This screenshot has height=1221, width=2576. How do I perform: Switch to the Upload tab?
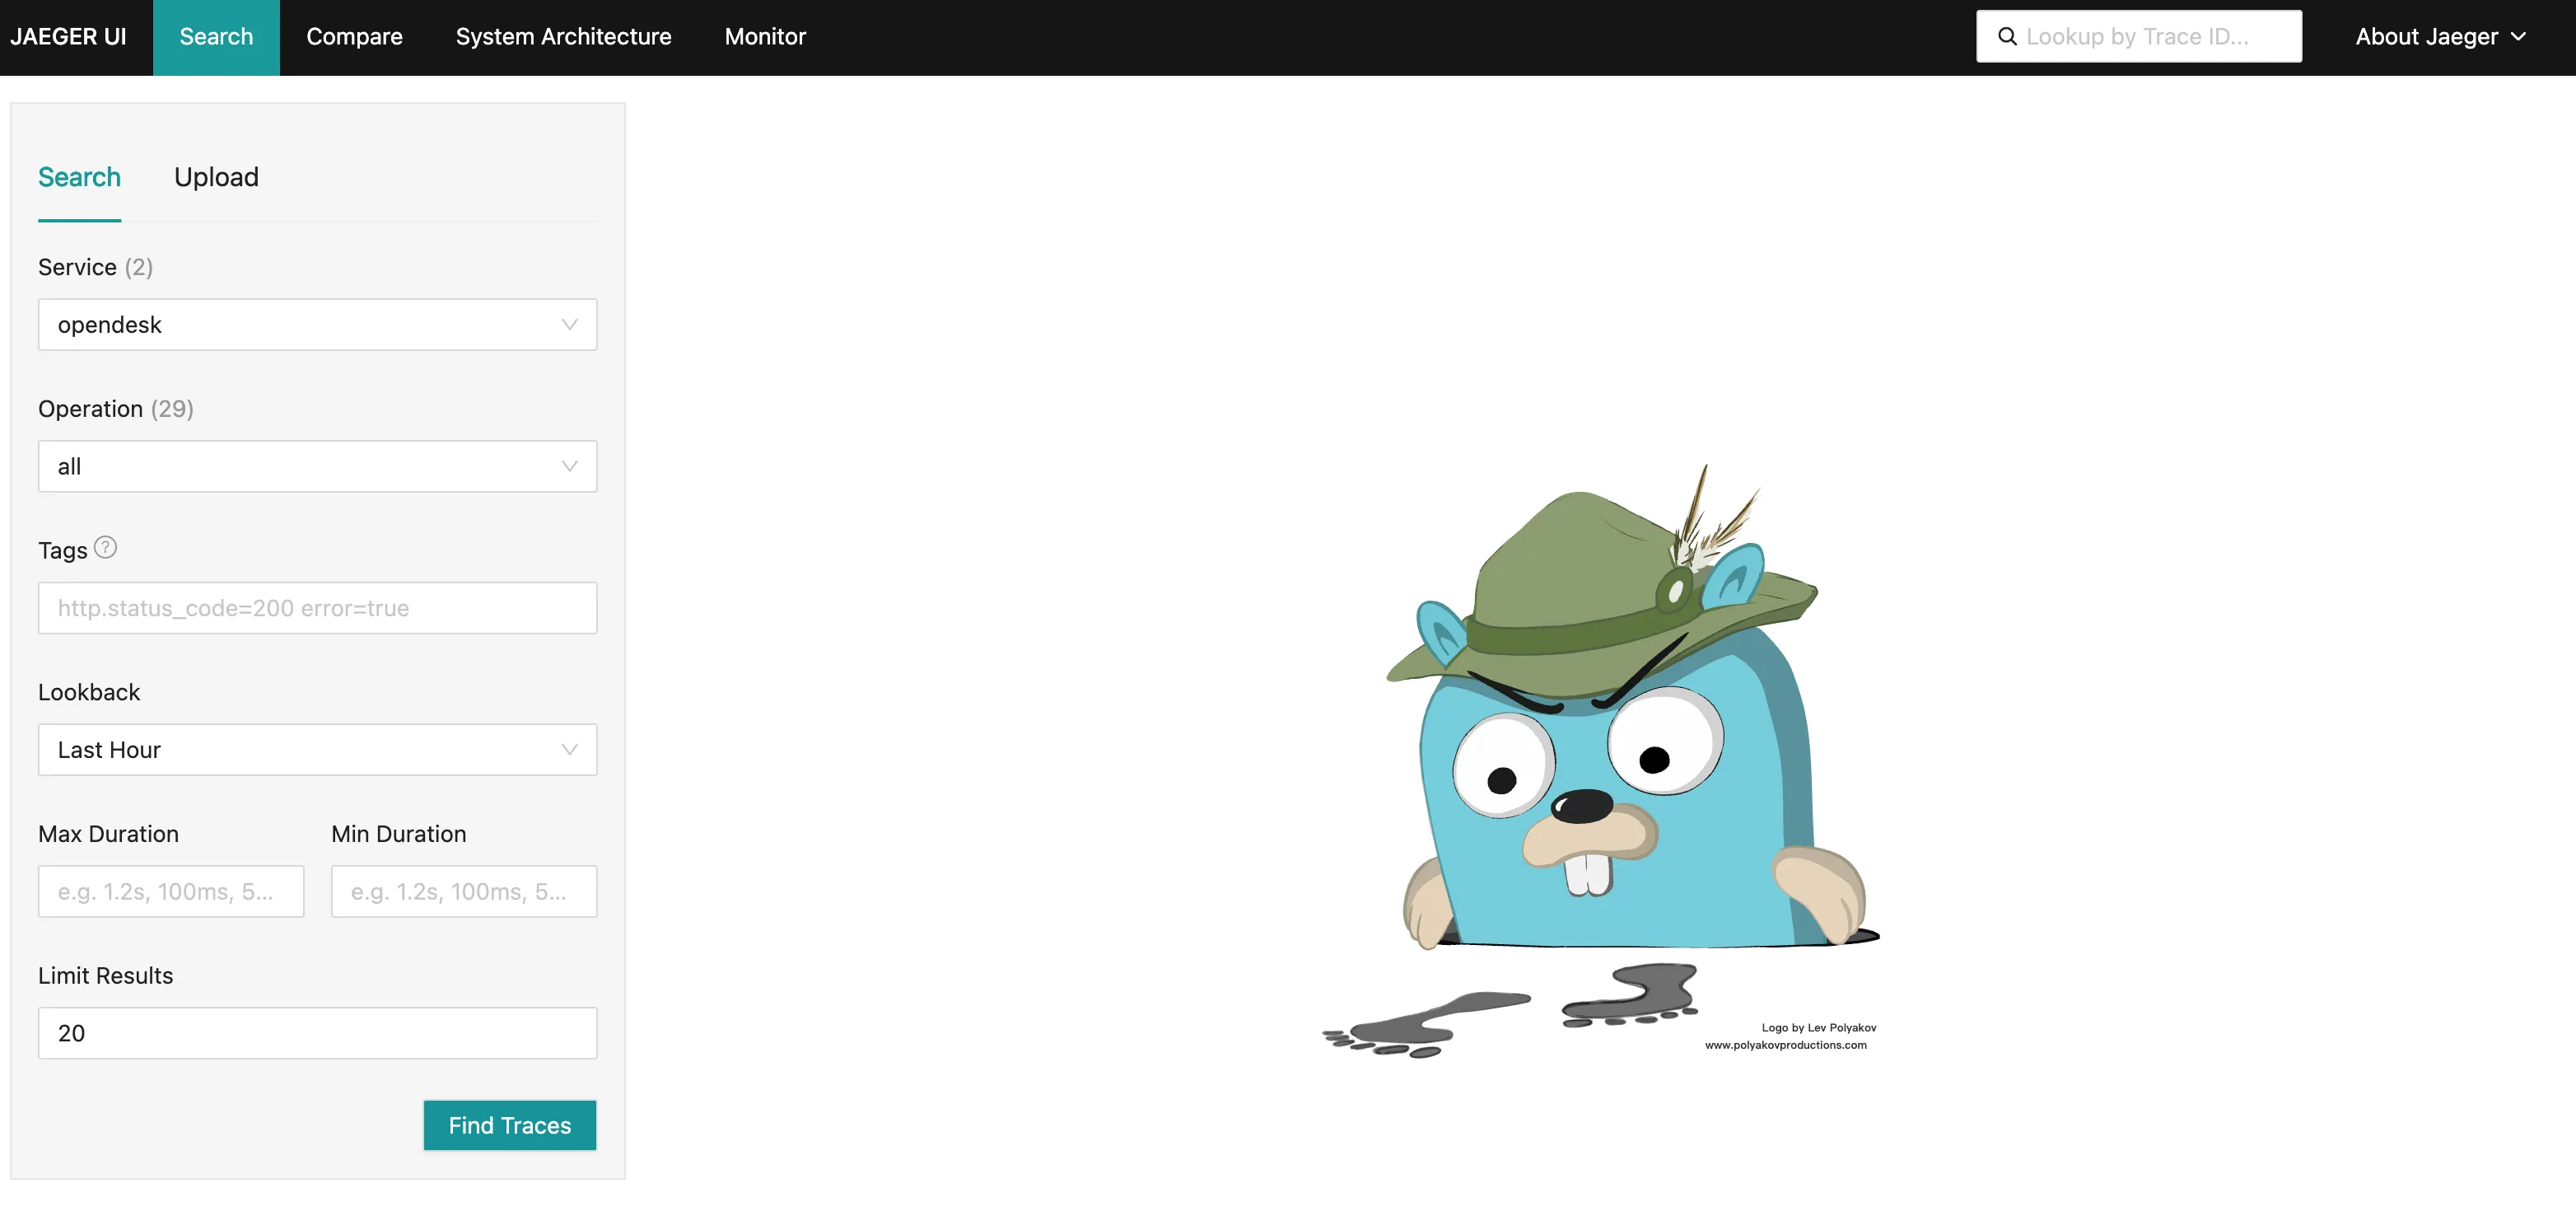[x=216, y=177]
